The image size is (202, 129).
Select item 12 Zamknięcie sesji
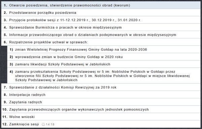[x=101, y=124]
